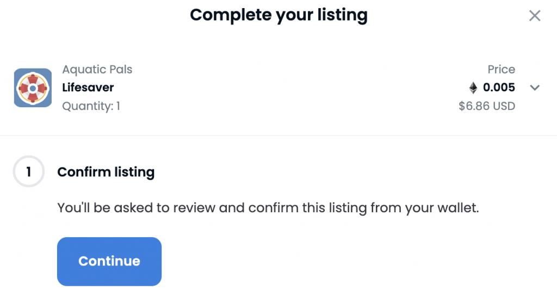
Task: Click the Ethereum logo beside 0.005
Action: tap(473, 88)
